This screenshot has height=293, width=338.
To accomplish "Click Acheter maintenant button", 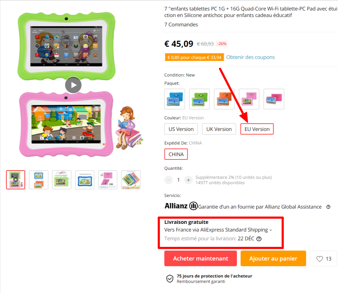I will (200, 258).
